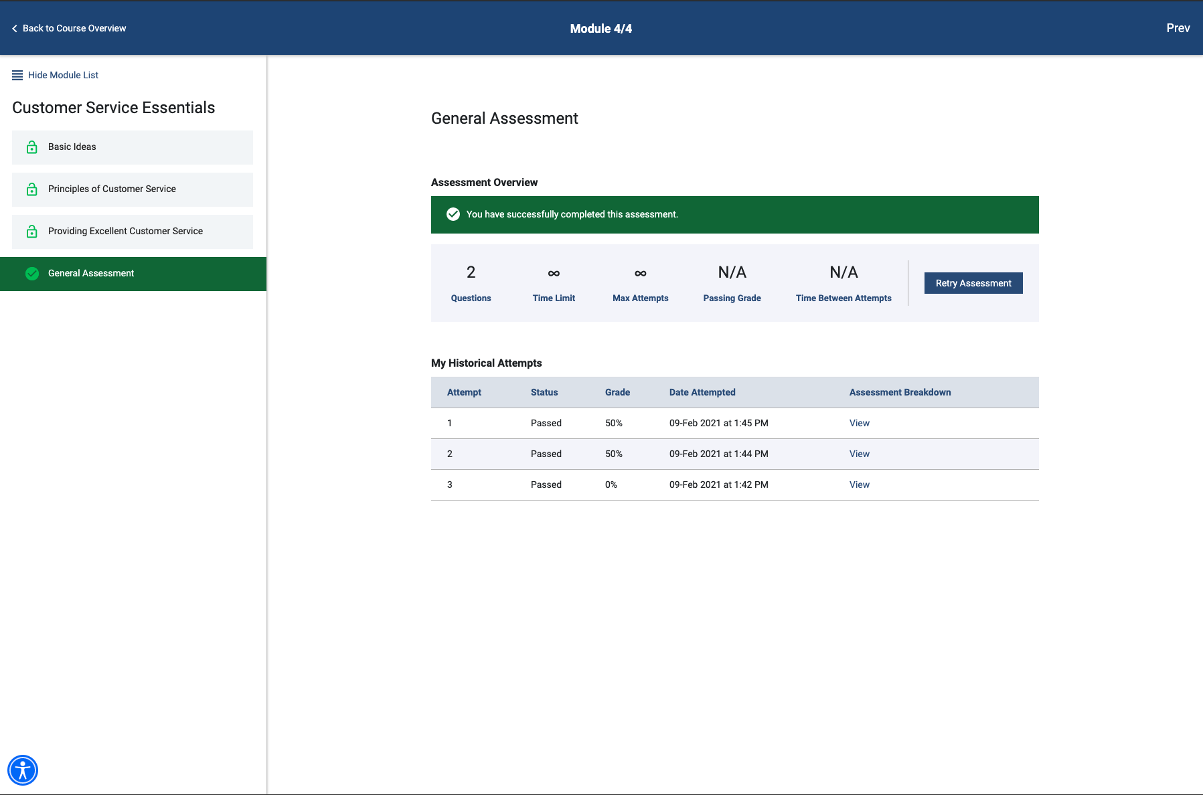Collapse the course module panel

(62, 75)
